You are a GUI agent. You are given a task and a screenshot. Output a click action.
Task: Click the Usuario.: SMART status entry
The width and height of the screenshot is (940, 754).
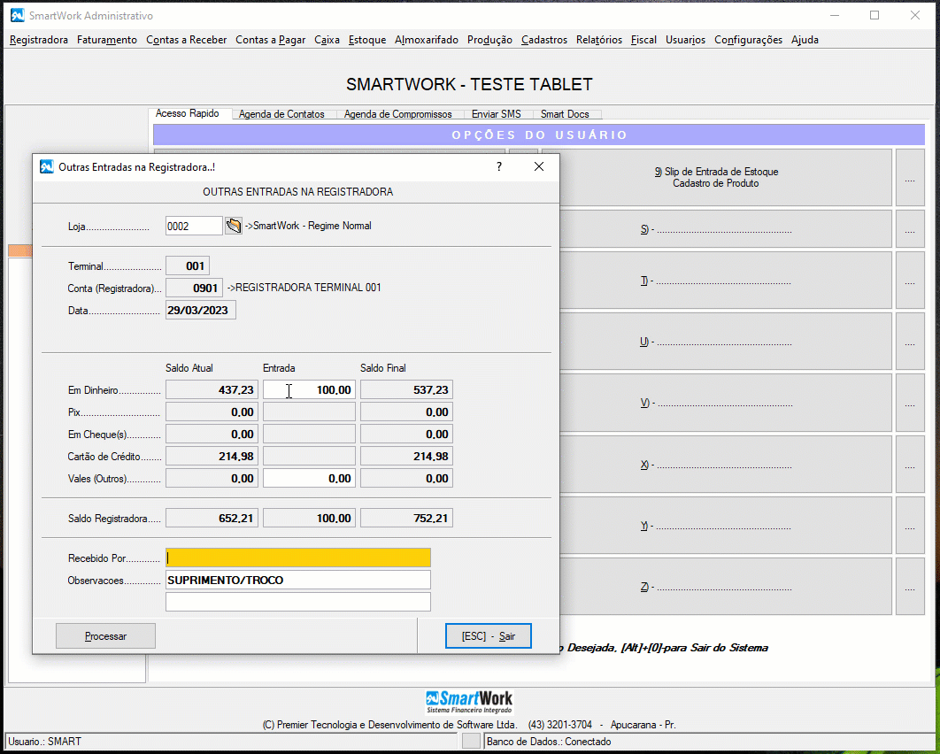pyautogui.click(x=231, y=742)
